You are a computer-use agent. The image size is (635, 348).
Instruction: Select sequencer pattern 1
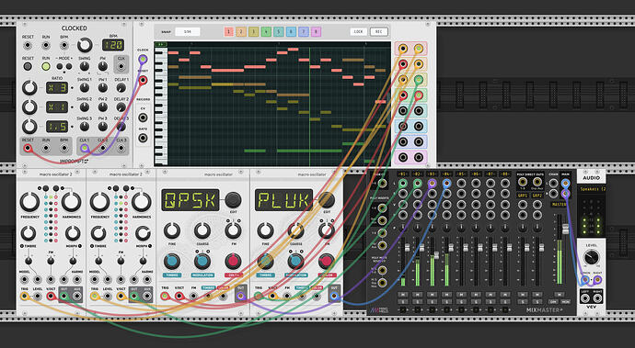(229, 31)
